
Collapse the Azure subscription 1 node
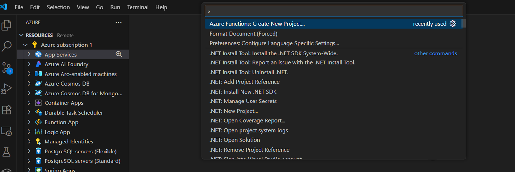click(26, 45)
